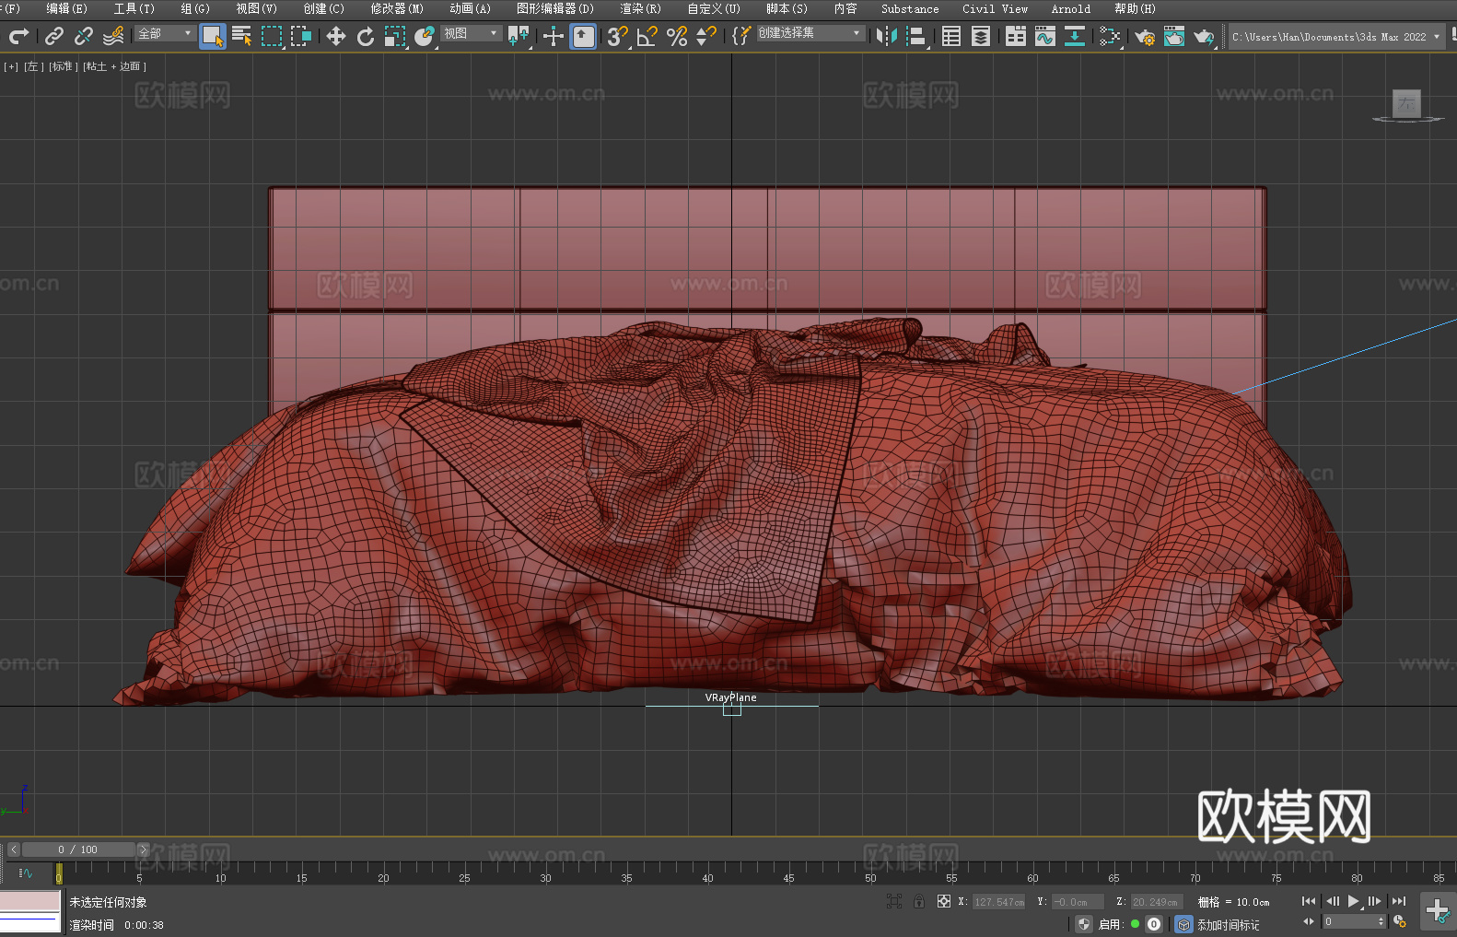Click the Select by Name icon
1457x937 pixels.
pyautogui.click(x=241, y=37)
